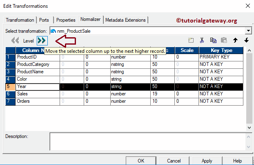This screenshot has width=254, height=165.
Task: Click the Orders column name cell
Action: [x=38, y=102]
